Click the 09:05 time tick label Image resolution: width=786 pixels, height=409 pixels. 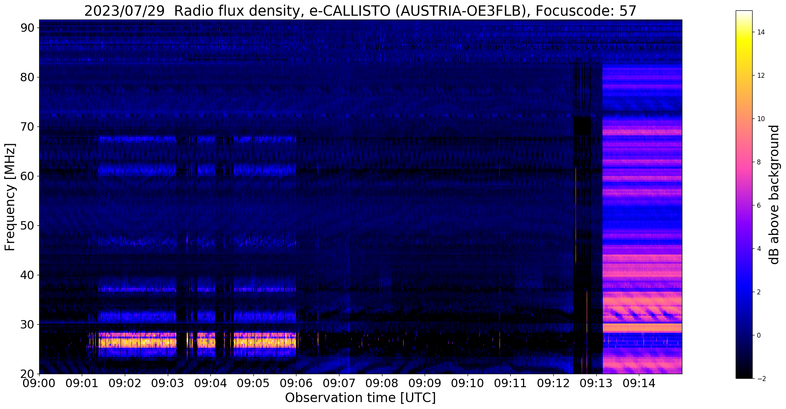coord(253,383)
